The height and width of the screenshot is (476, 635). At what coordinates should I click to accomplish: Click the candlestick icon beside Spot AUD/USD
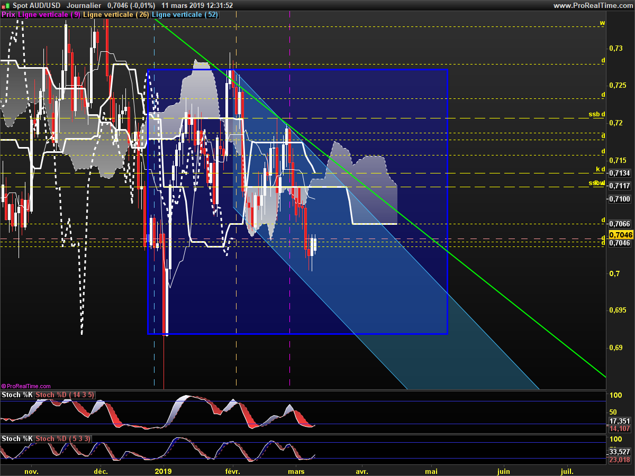point(5,5)
